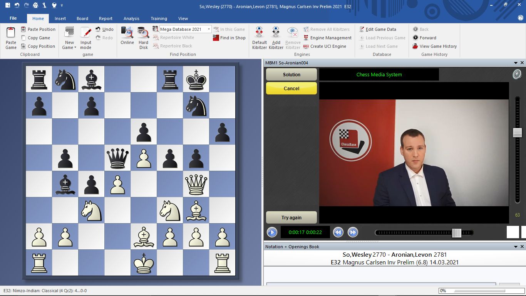This screenshot has height=296, width=526.
Task: Switch to the Analysis ribbon tab
Action: point(131,18)
